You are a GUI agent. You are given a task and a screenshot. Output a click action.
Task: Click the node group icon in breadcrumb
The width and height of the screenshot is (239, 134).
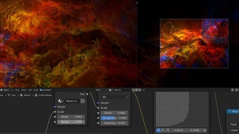tap(36, 95)
